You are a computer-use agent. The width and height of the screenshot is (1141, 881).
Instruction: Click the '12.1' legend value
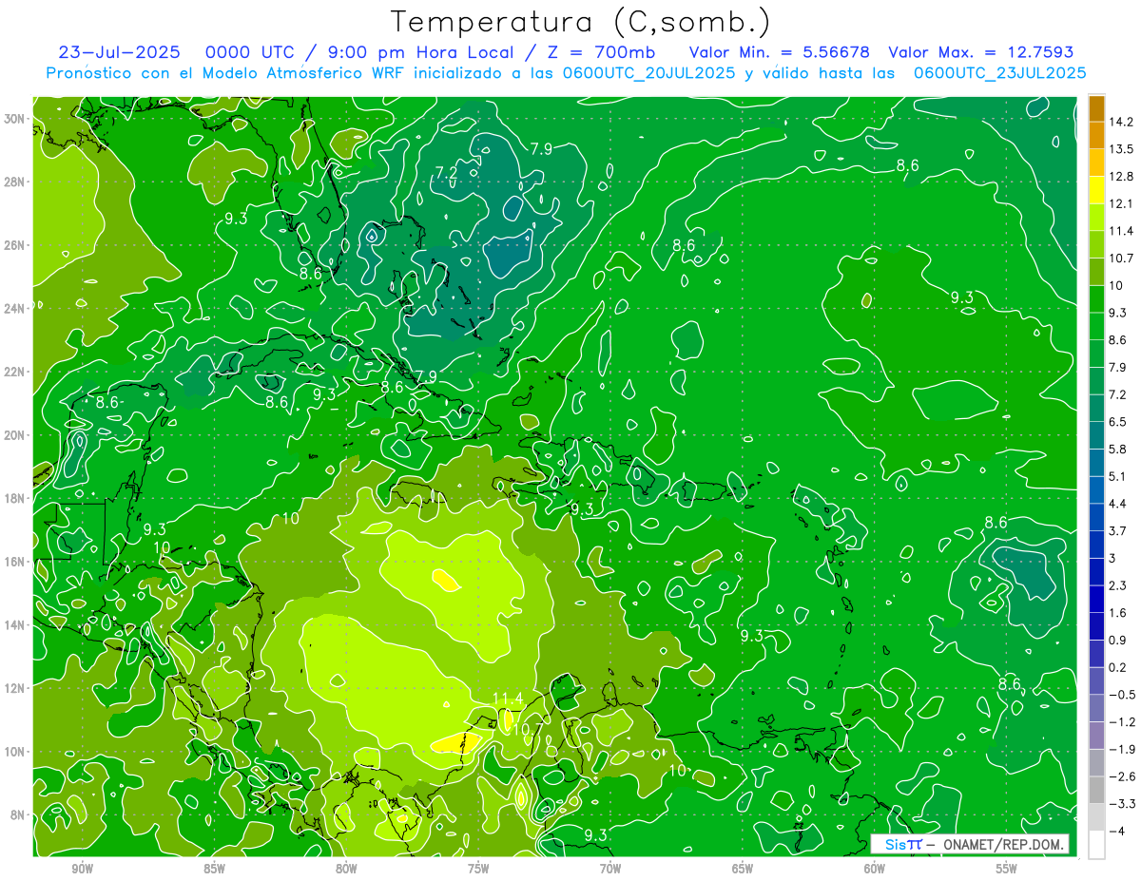1123,203
